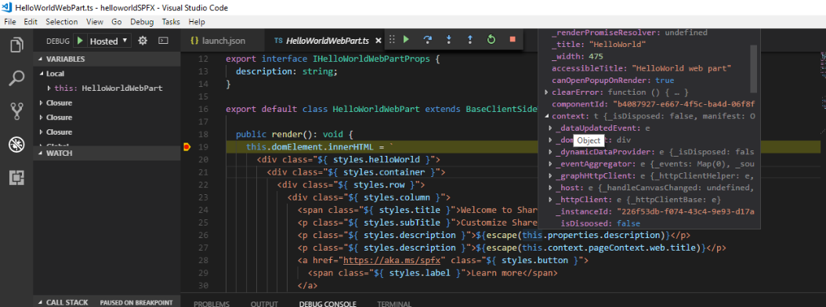
Task: Open the Debug menu
Action: pyautogui.click(x=142, y=22)
